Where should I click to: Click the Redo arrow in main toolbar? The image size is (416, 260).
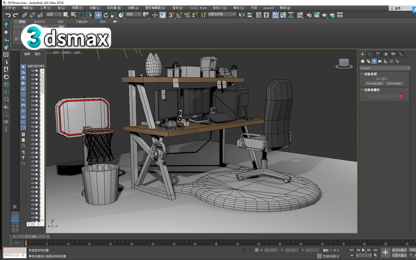pos(16,15)
